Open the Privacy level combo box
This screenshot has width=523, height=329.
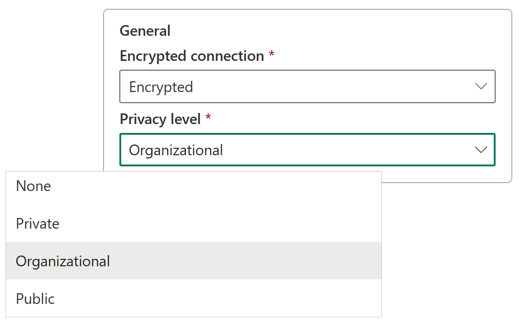point(307,150)
